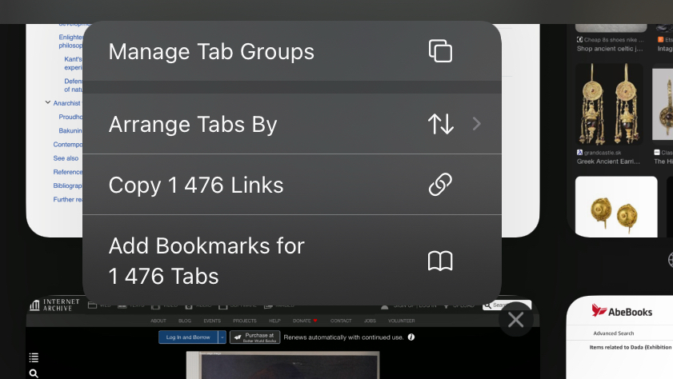The height and width of the screenshot is (379, 673).
Task: Click the open book bookmarks icon
Action: (440, 261)
